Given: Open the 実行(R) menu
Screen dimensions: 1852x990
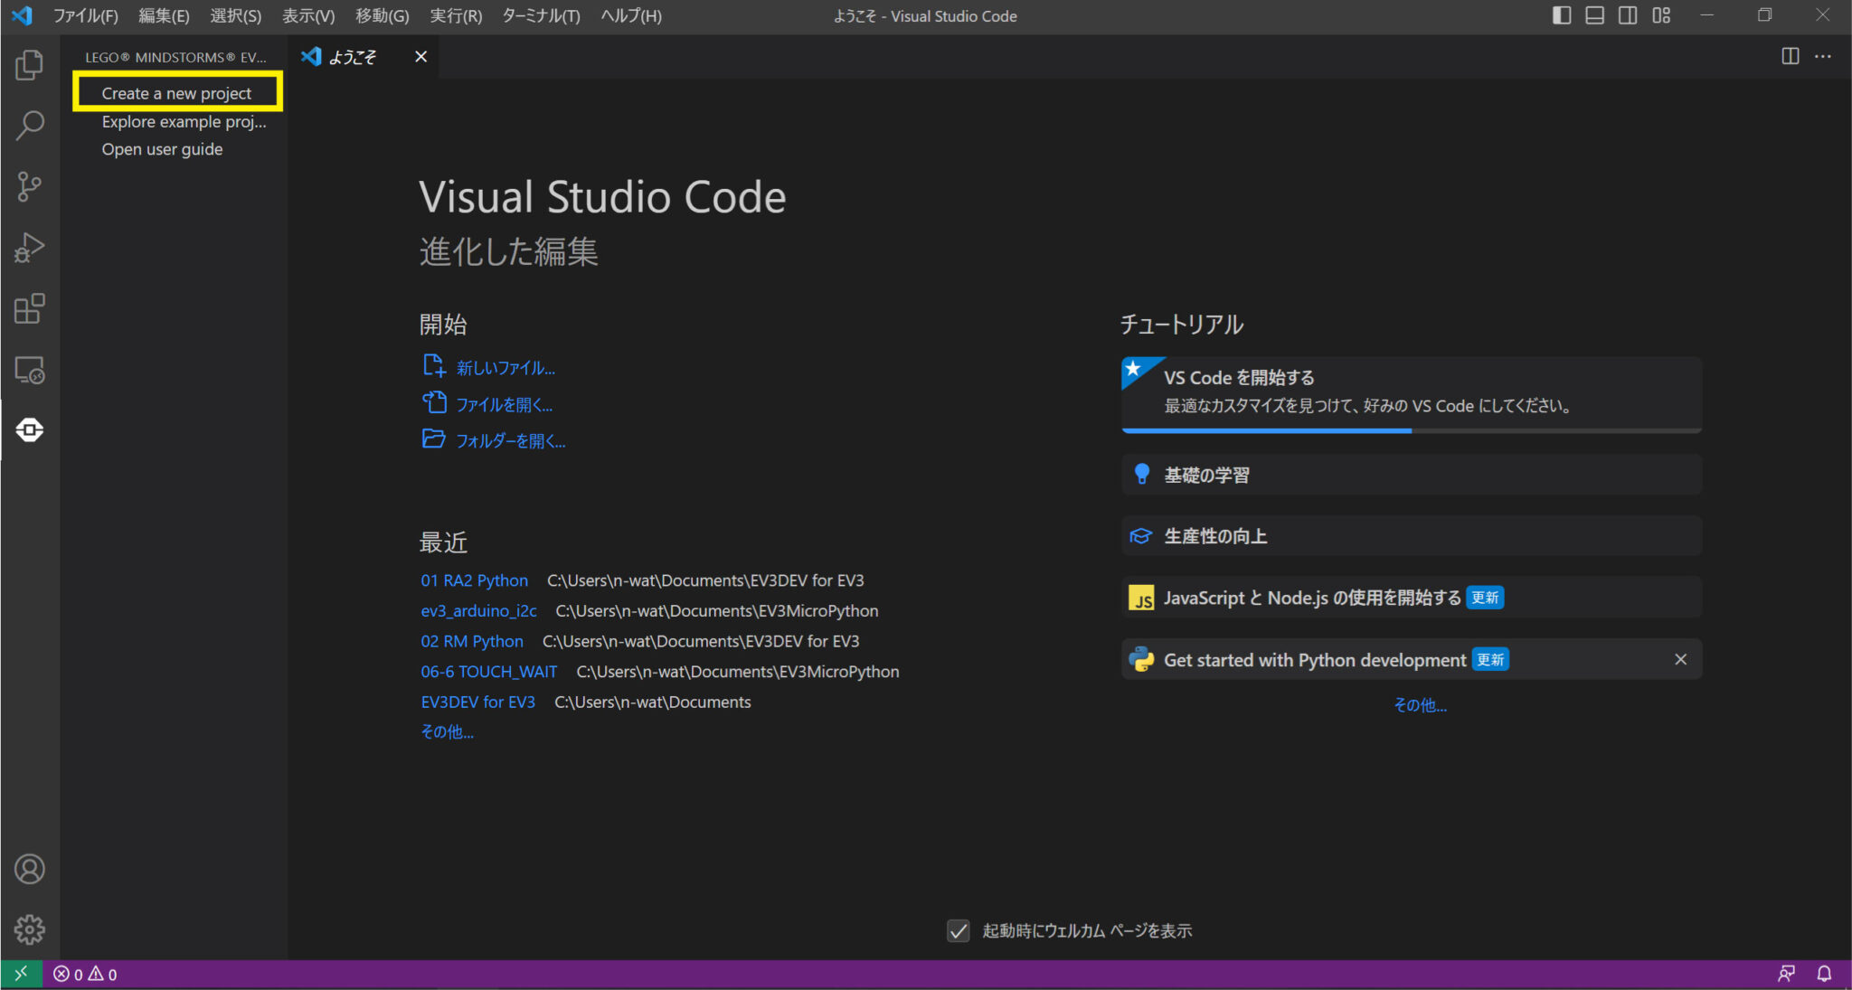Looking at the screenshot, I should pyautogui.click(x=456, y=15).
